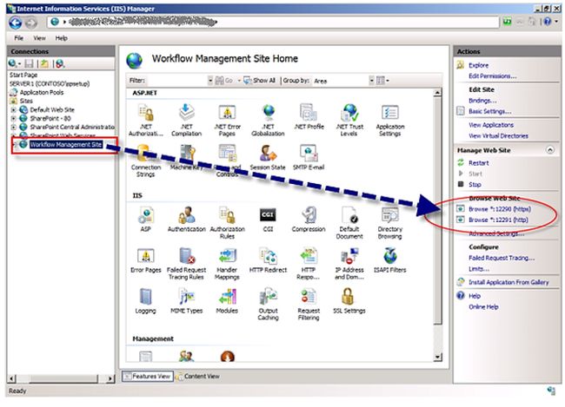This screenshot has height=407, width=565.
Task: Open the .NET Globalization feature
Action: (268, 120)
